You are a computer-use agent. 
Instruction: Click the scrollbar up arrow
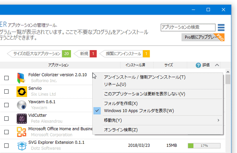[x=228, y=72]
